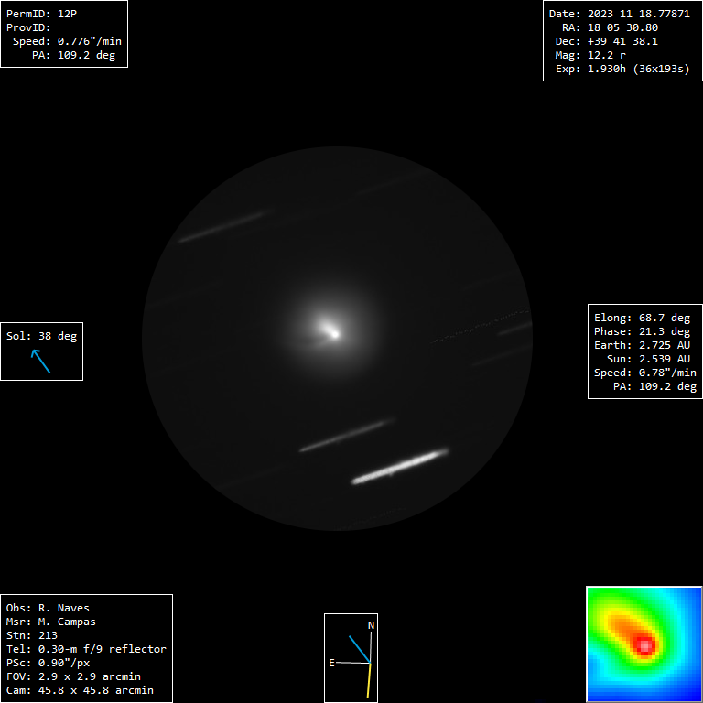Click the PSc: 0.90"/px line
This screenshot has height=703, width=703.
[48, 663]
